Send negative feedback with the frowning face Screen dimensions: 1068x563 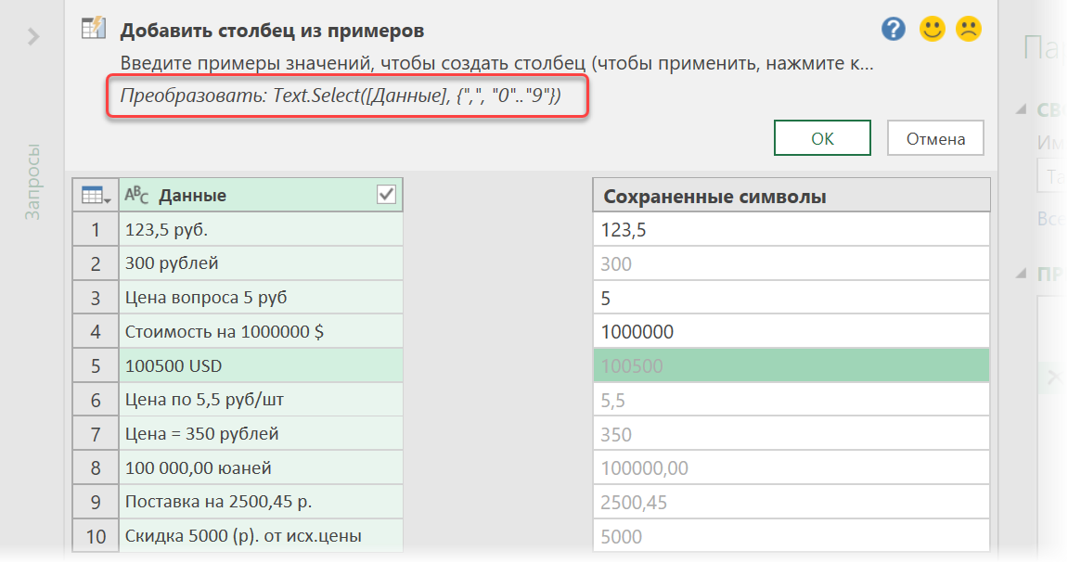point(969,30)
